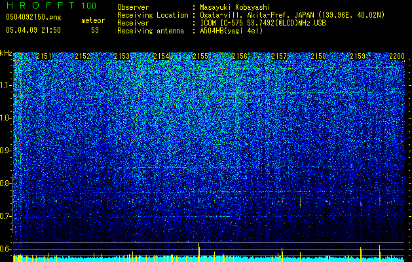Click the 2158 time marker

(x=318, y=56)
